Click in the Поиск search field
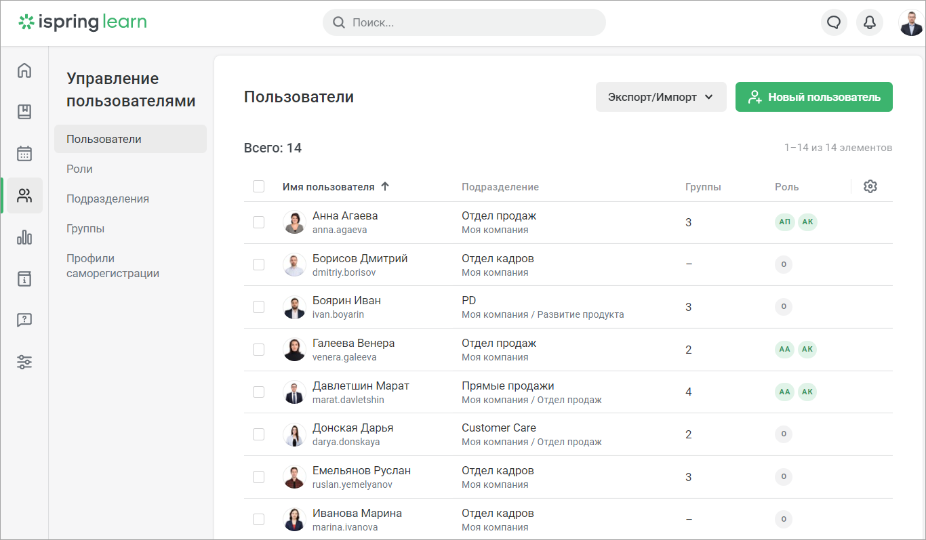The image size is (926, 540). pyautogui.click(x=464, y=22)
